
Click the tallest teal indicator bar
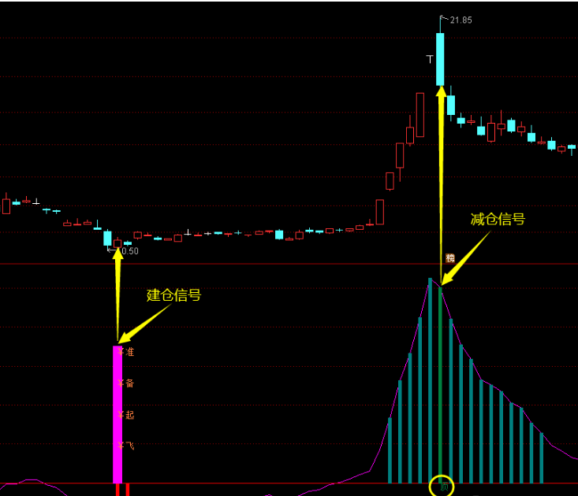[x=430, y=379]
